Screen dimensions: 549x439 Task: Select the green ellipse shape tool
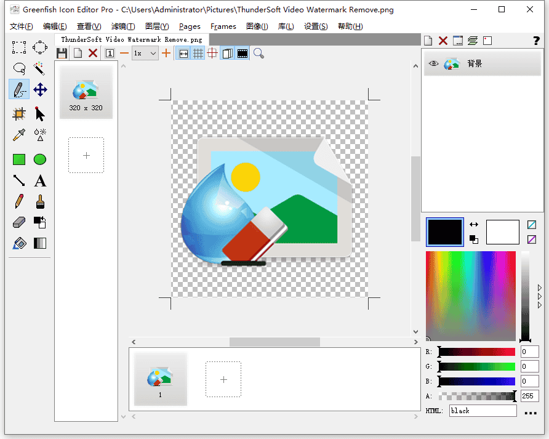40,159
